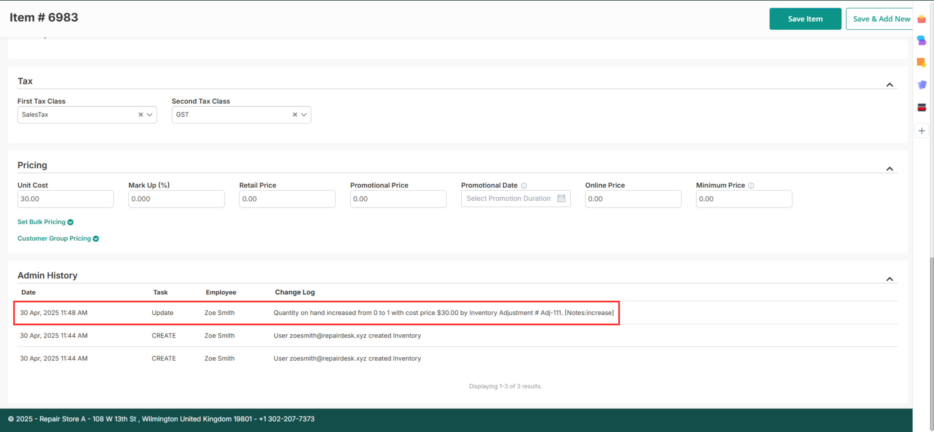Click the Date column header
This screenshot has height=432, width=934.
(x=28, y=292)
